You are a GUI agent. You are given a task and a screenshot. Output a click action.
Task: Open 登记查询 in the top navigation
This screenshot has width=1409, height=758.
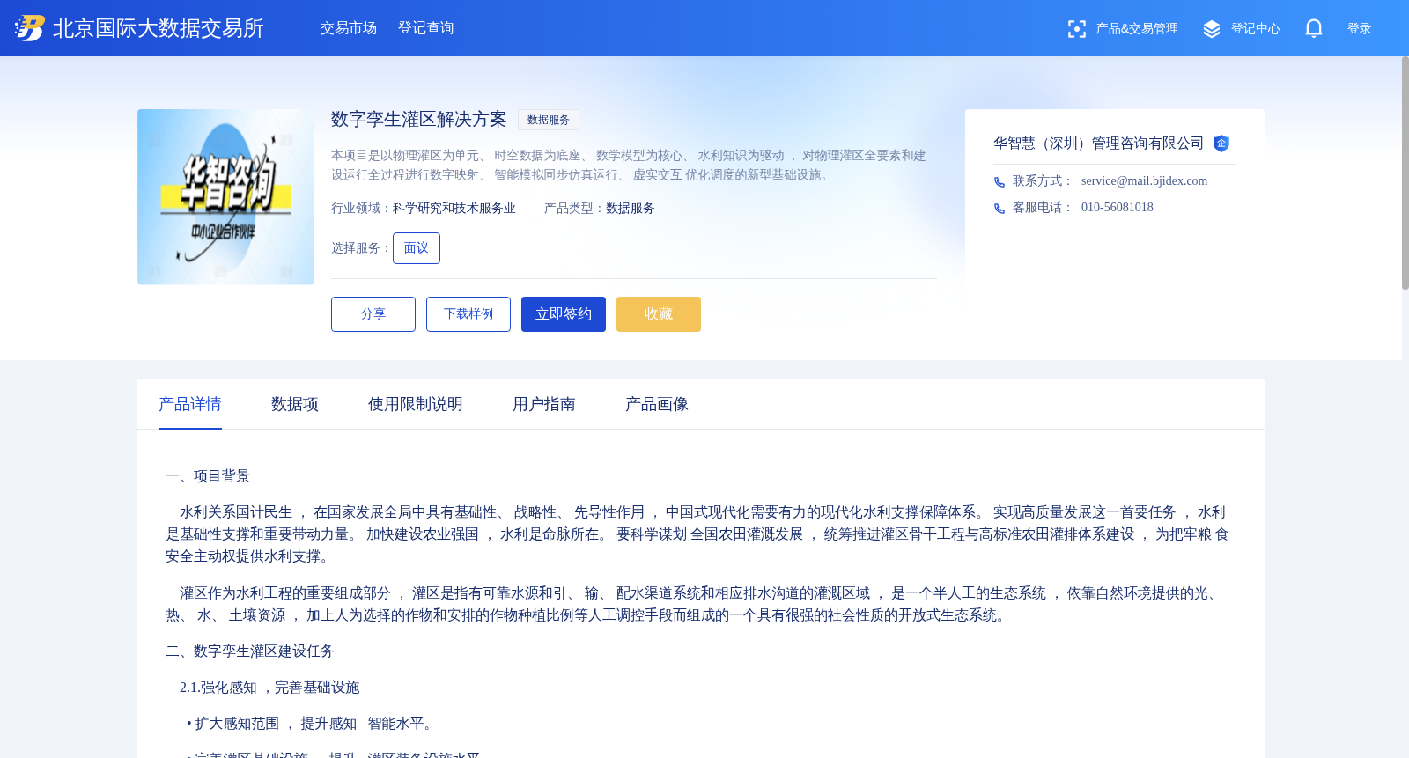pos(425,28)
